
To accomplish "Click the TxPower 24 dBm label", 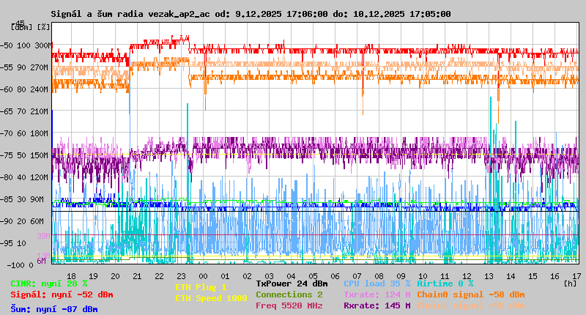I will [x=292, y=283].
